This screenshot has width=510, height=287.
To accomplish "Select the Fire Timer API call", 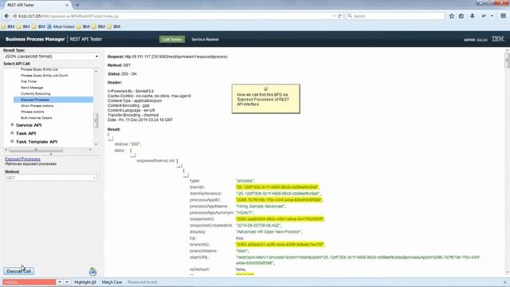I will (29, 81).
